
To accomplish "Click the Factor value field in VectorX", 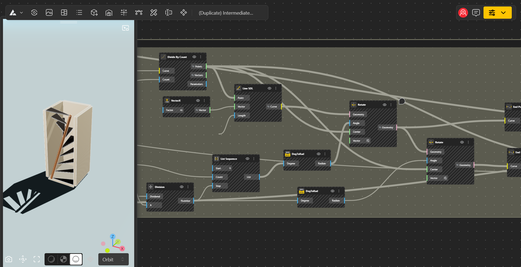I will click(x=181, y=110).
